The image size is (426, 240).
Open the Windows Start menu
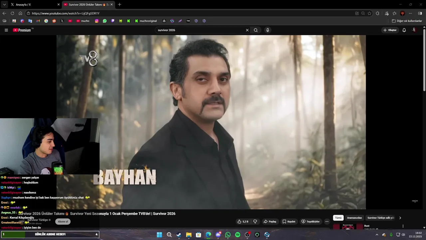(159, 235)
